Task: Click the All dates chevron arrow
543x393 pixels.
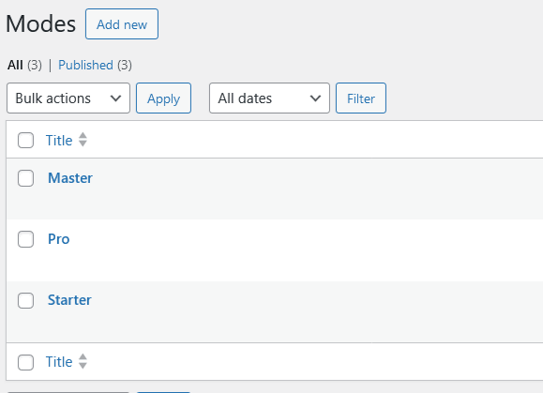Action: tap(315, 98)
